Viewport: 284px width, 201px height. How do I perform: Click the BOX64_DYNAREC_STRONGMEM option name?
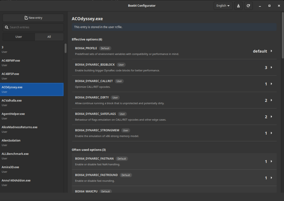[x=97, y=130]
